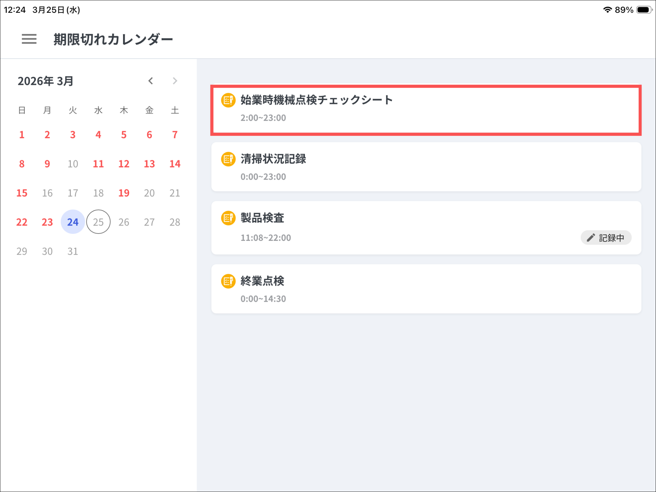This screenshot has width=656, height=492.
Task: Click the 2026年 3月 month heading
Action: coord(45,81)
